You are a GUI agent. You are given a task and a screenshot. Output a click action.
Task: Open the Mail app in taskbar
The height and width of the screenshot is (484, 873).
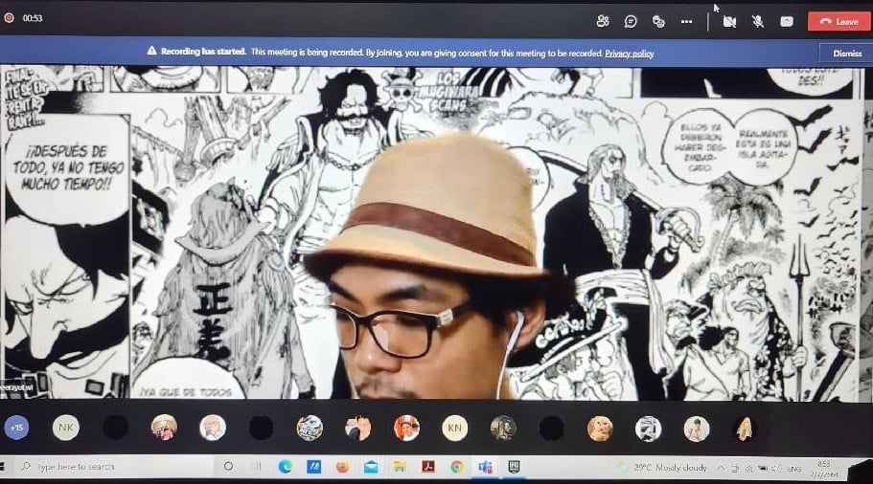(x=371, y=467)
